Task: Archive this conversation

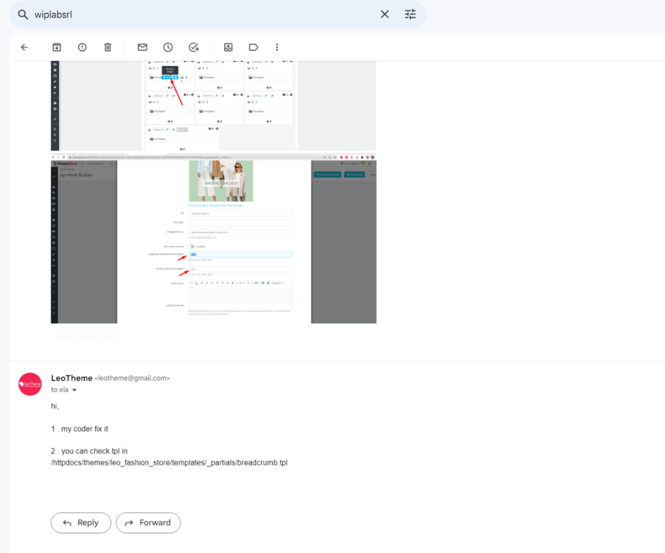Action: 56,47
